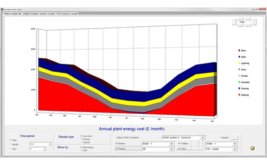Open the HVAC system 4 - Const vol dropdown
Image resolution: width=267 pixels, height=166 pixels.
click(183, 137)
